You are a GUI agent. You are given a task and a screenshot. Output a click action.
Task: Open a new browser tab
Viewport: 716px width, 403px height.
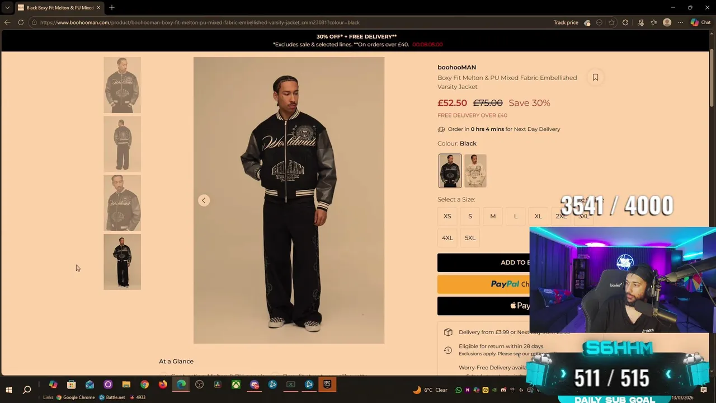(112, 7)
